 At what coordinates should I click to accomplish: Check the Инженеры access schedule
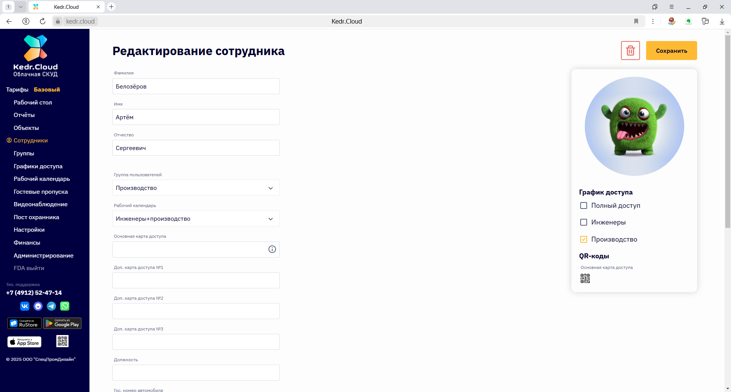click(583, 222)
